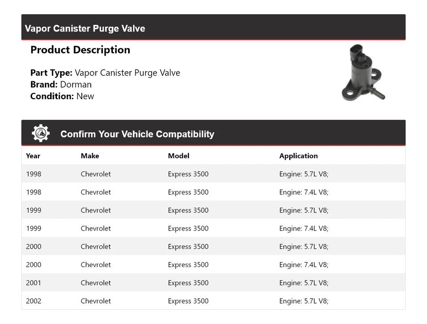Screen dimensions: 427x324
Task: Click the gear icon beside Confirm Your Vehicle Compatibility
Action: click(40, 133)
